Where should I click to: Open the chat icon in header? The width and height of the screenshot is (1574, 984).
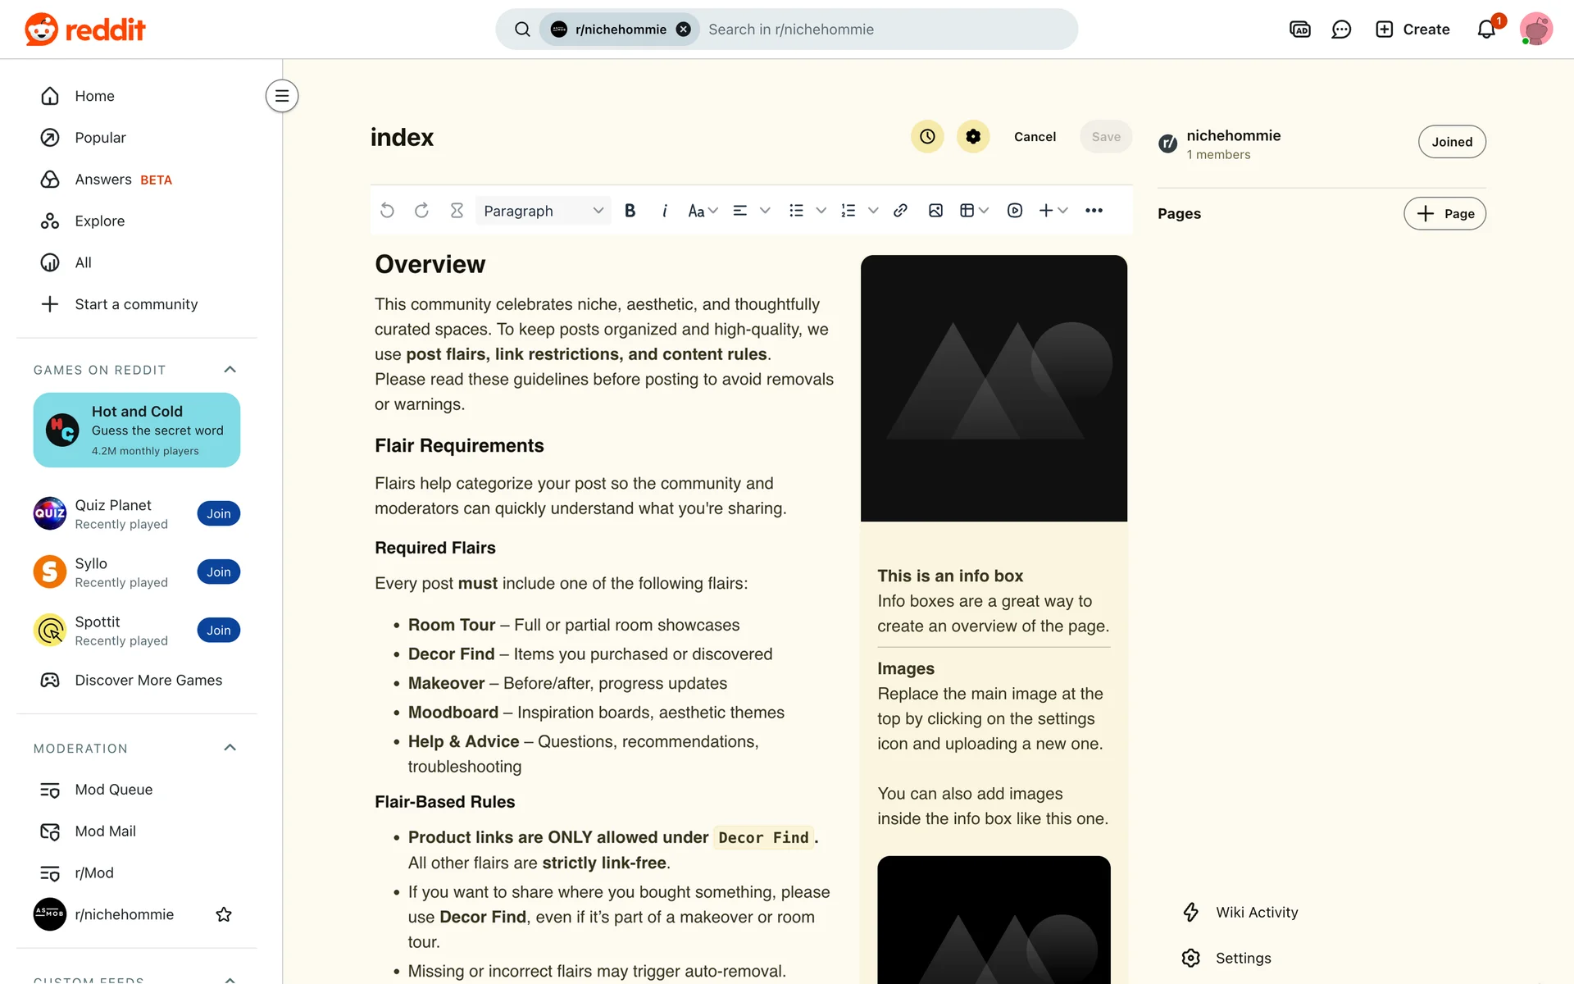(1341, 30)
